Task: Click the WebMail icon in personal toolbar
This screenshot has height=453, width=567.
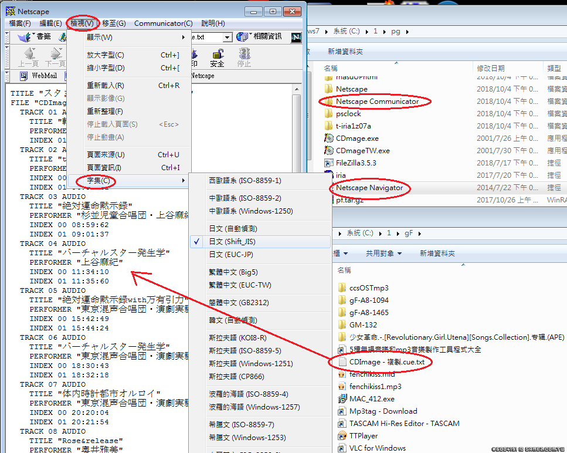Action: pos(24,76)
